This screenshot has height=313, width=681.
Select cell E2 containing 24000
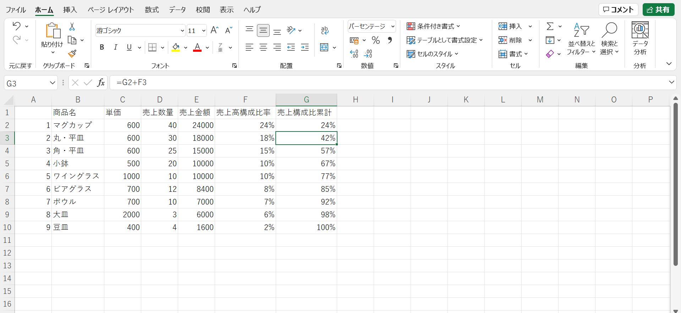(x=196, y=125)
